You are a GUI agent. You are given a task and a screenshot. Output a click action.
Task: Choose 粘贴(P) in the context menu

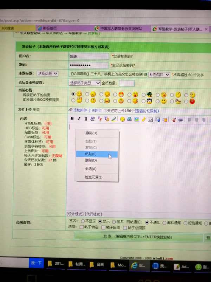(97, 154)
